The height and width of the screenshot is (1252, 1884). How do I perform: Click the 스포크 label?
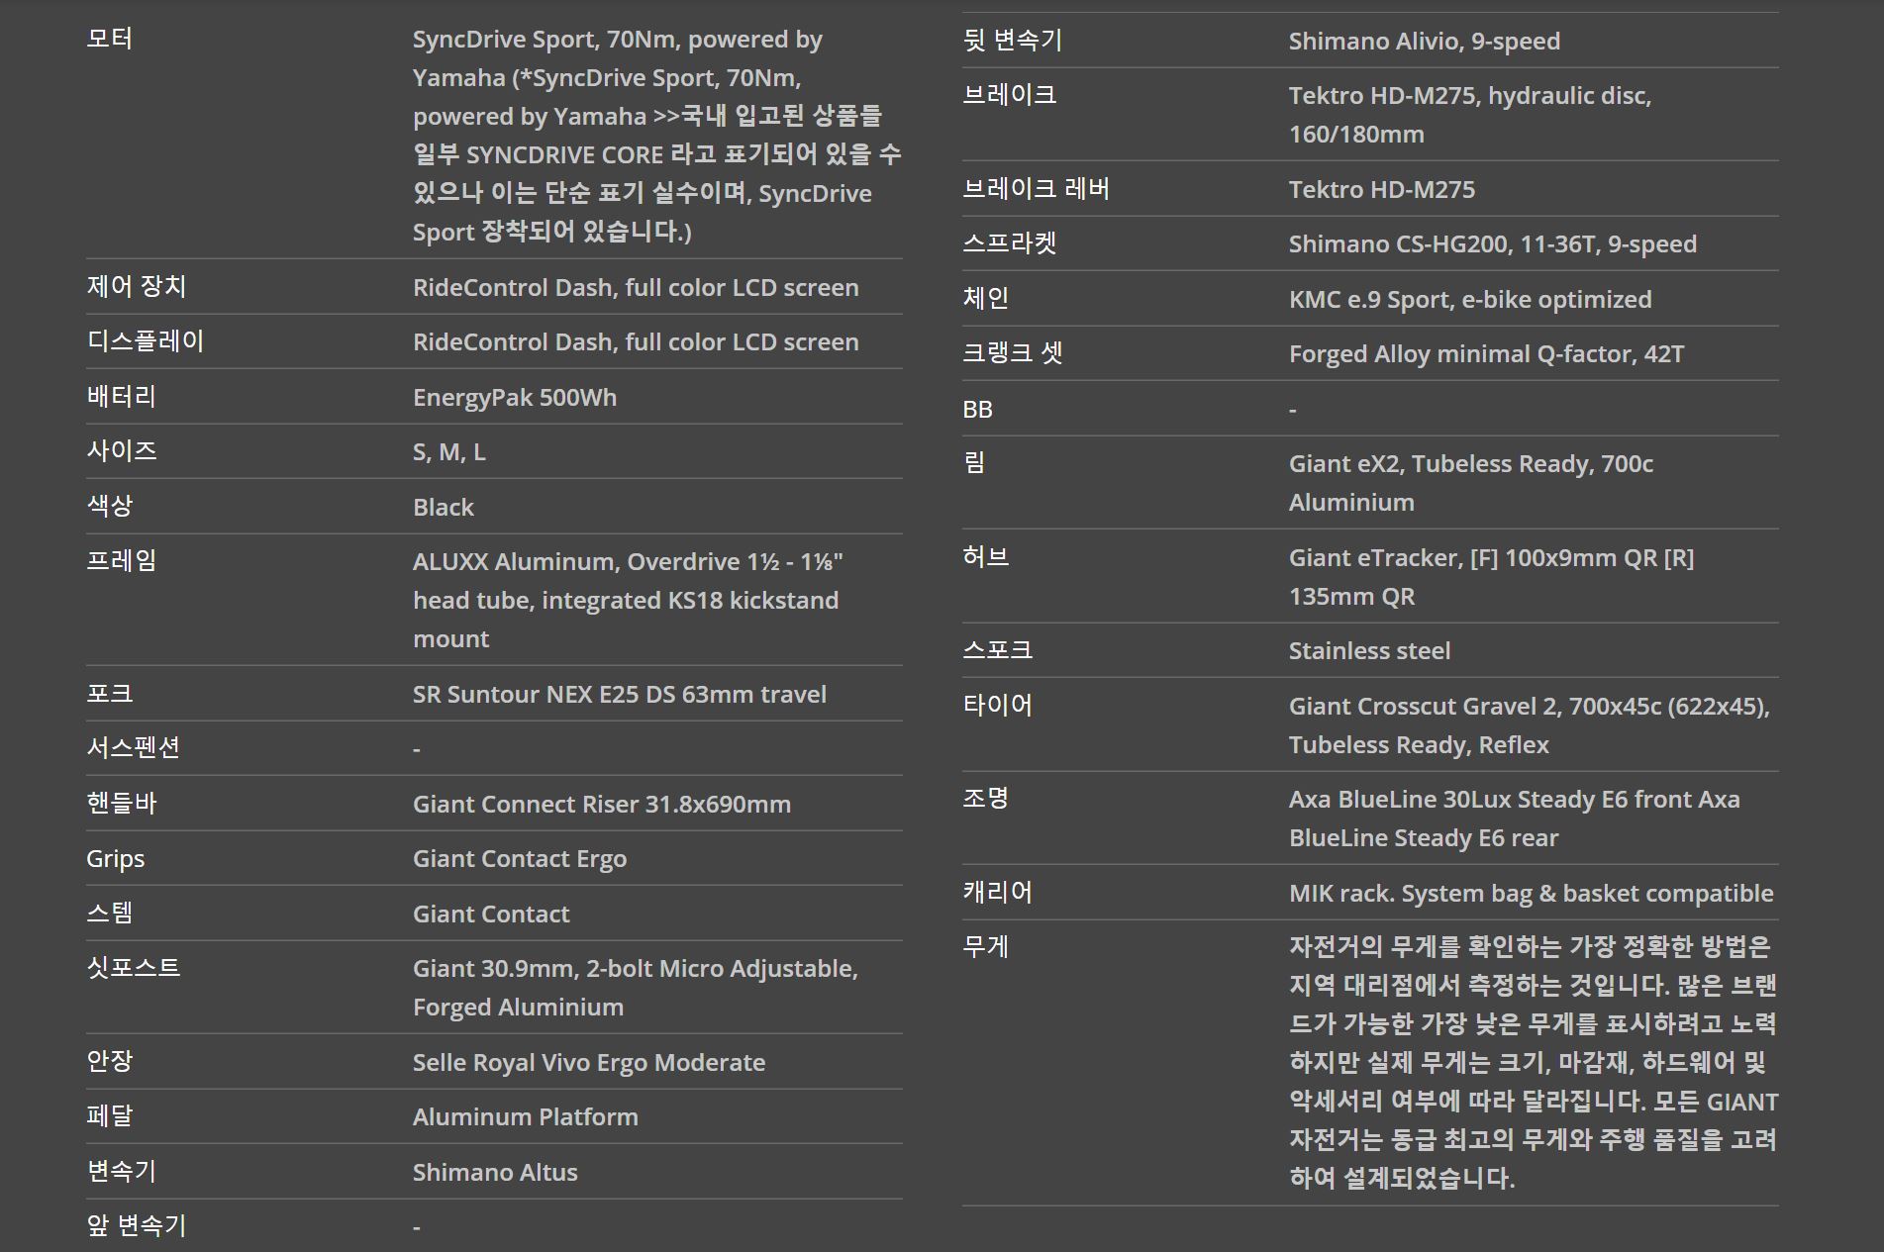(x=997, y=649)
